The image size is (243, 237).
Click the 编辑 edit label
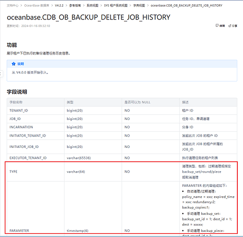222,26
